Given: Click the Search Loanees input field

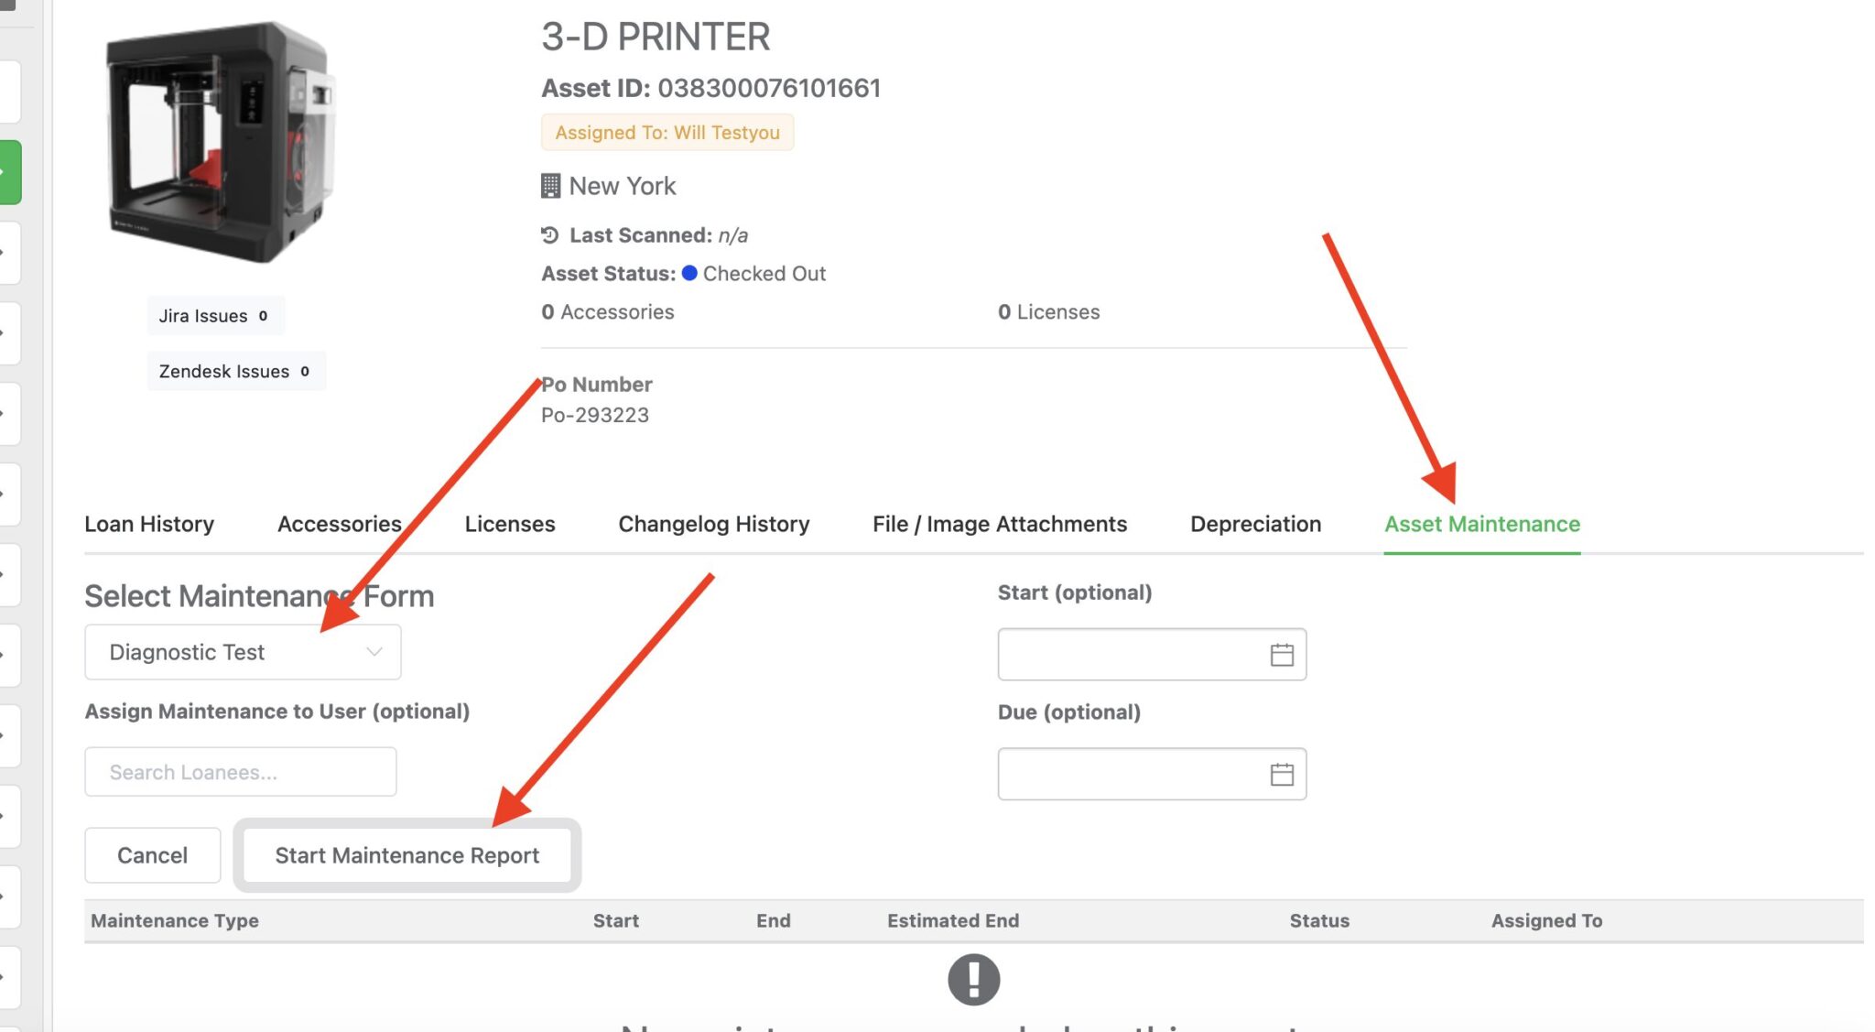Looking at the screenshot, I should [x=240, y=771].
